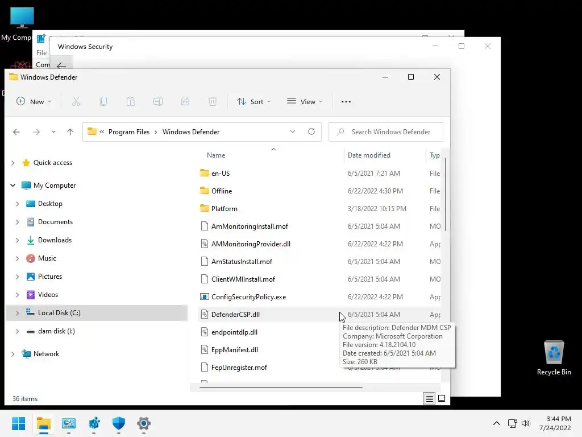
Task: Select dam disk (I:) drive
Action: [56, 331]
